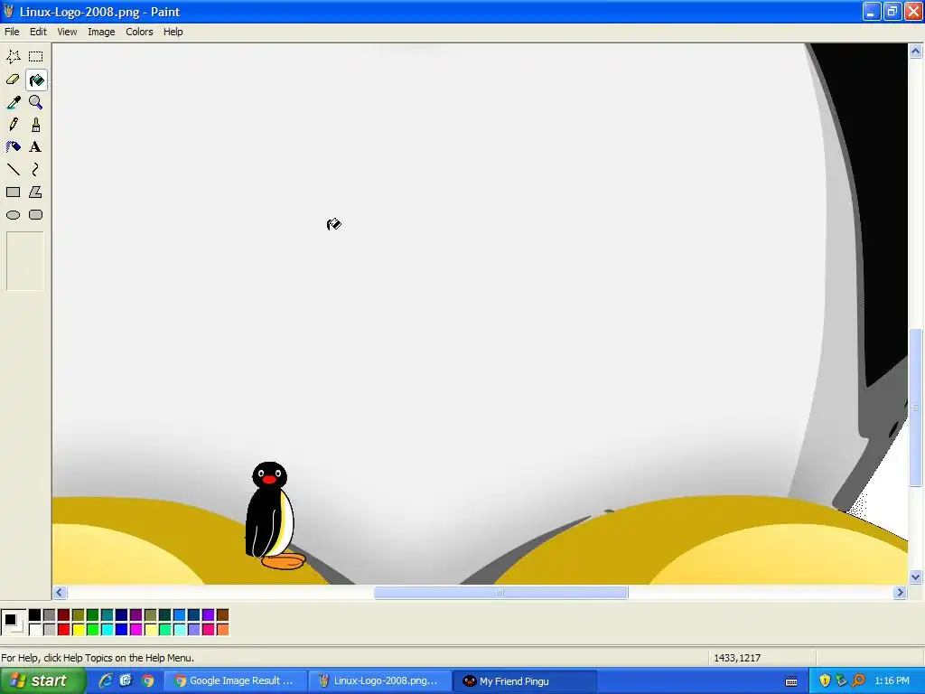The image size is (925, 694).
Task: Open the Windows start button
Action: pyautogui.click(x=42, y=681)
